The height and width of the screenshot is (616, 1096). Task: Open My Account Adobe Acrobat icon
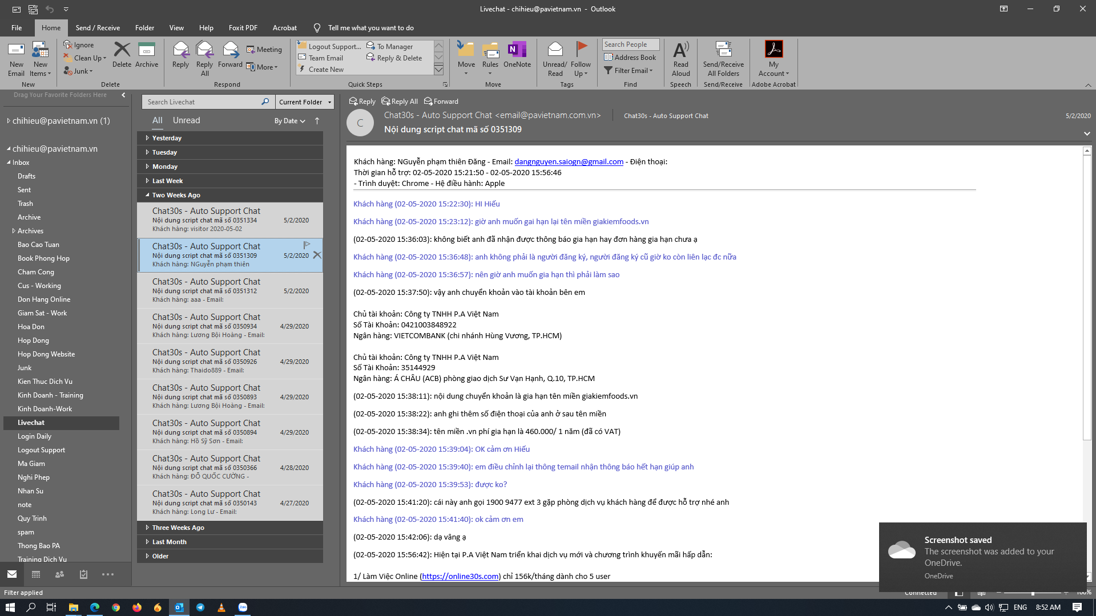coord(773,59)
